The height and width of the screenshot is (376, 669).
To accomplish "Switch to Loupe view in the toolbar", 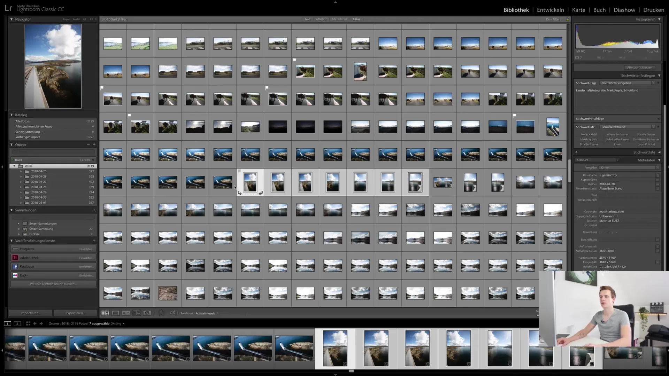I will coord(116,313).
